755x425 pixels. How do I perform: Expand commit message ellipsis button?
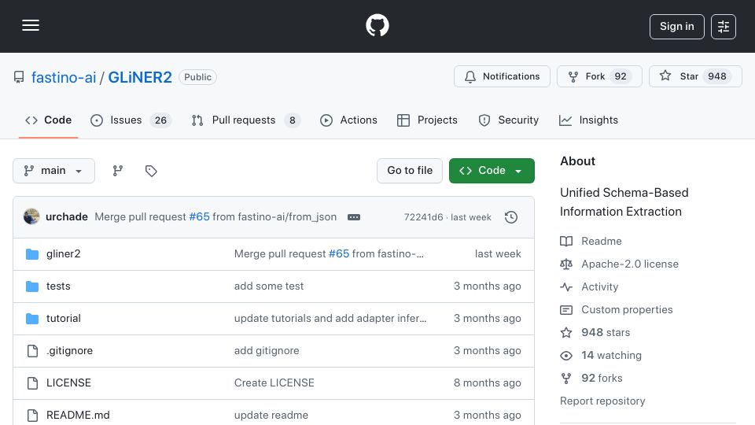pyautogui.click(x=354, y=217)
